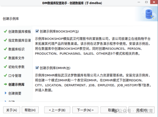
Task: Select 创建摘要 step in sidebar
Action: tap(15, 93)
